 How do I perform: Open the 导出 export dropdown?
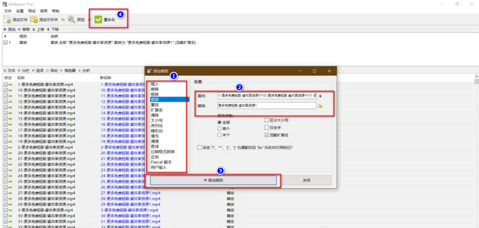coord(52,71)
